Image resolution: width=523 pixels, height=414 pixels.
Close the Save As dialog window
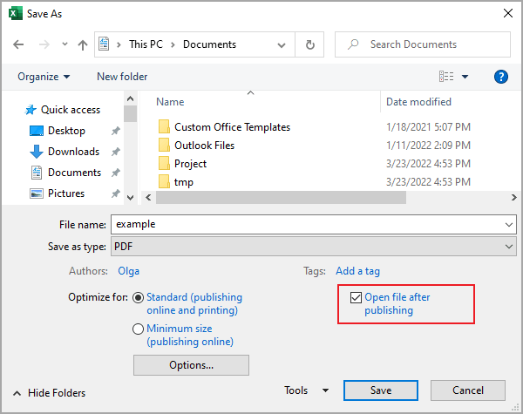tap(508, 13)
